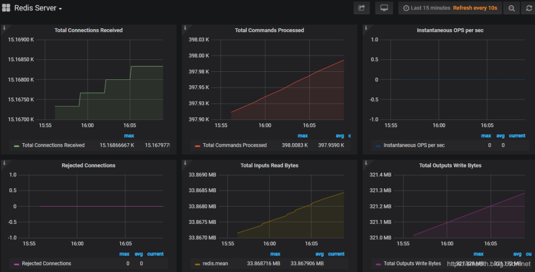
Task: Click the 397.9590 K avg value
Action: coord(331,145)
